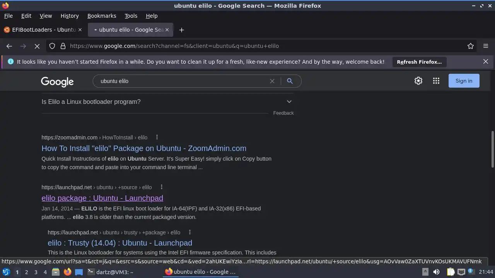Screen dimensions: 495x278
Task: Switch to virtual desktop 1
Action: (17, 272)
